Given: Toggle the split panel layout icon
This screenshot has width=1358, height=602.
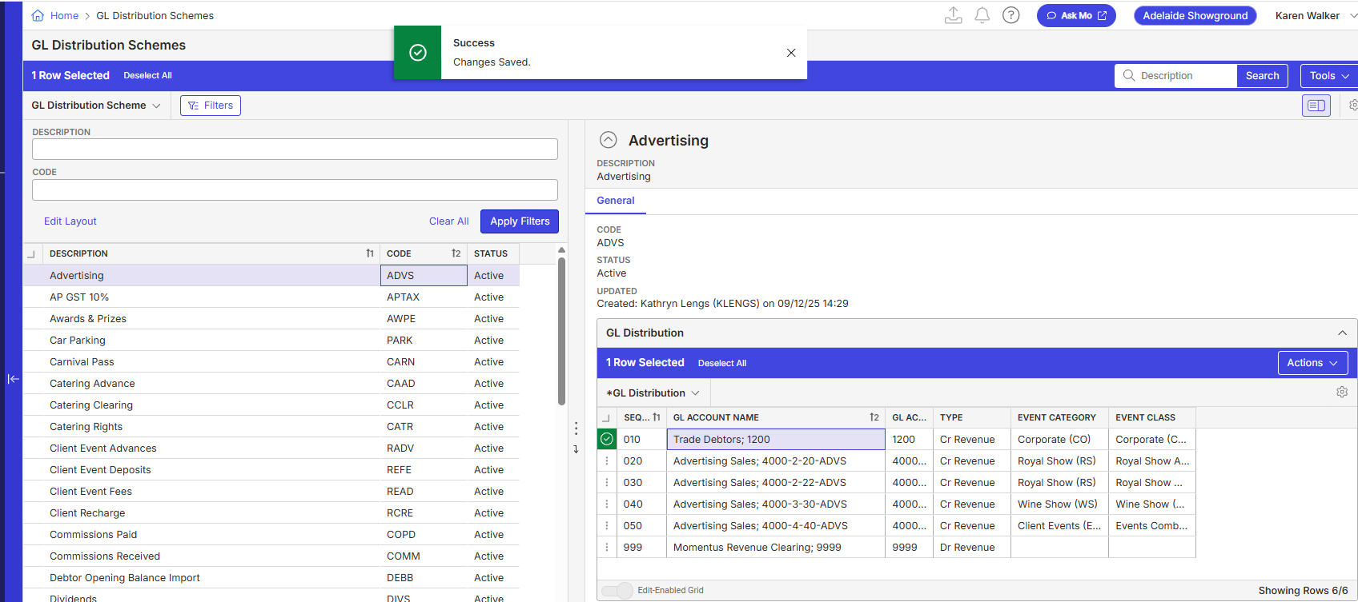Looking at the screenshot, I should (x=1316, y=106).
